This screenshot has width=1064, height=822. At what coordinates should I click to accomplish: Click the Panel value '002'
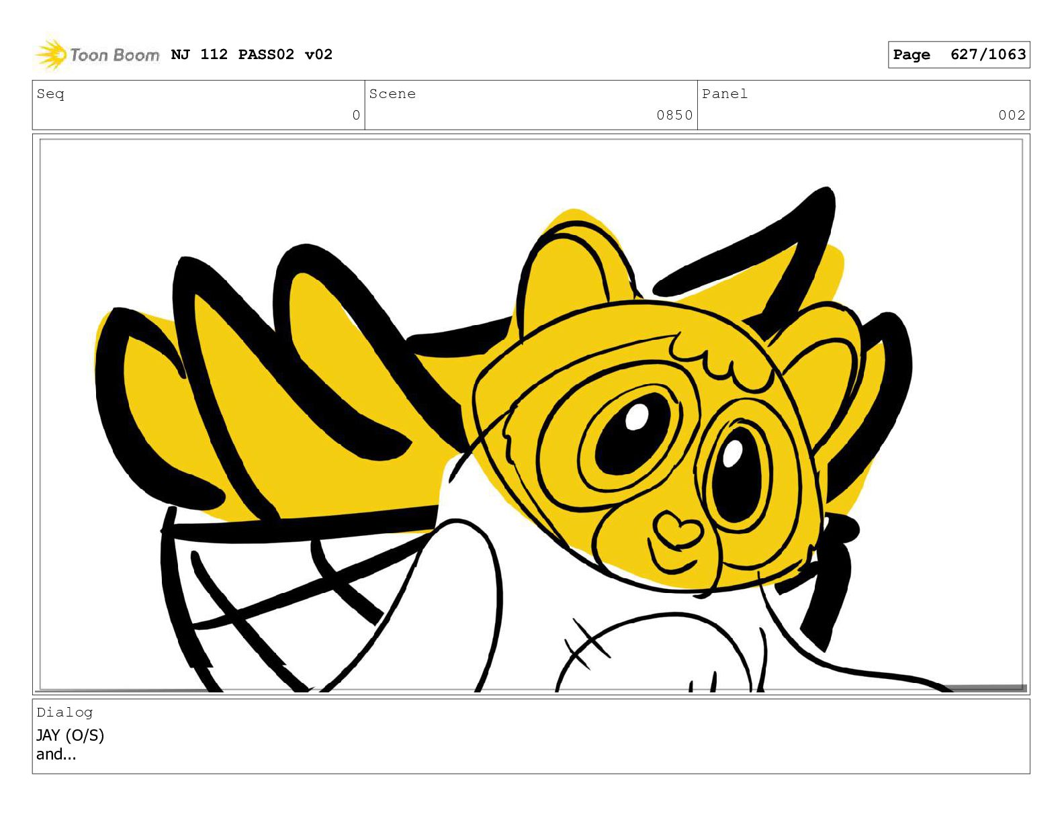[1012, 115]
